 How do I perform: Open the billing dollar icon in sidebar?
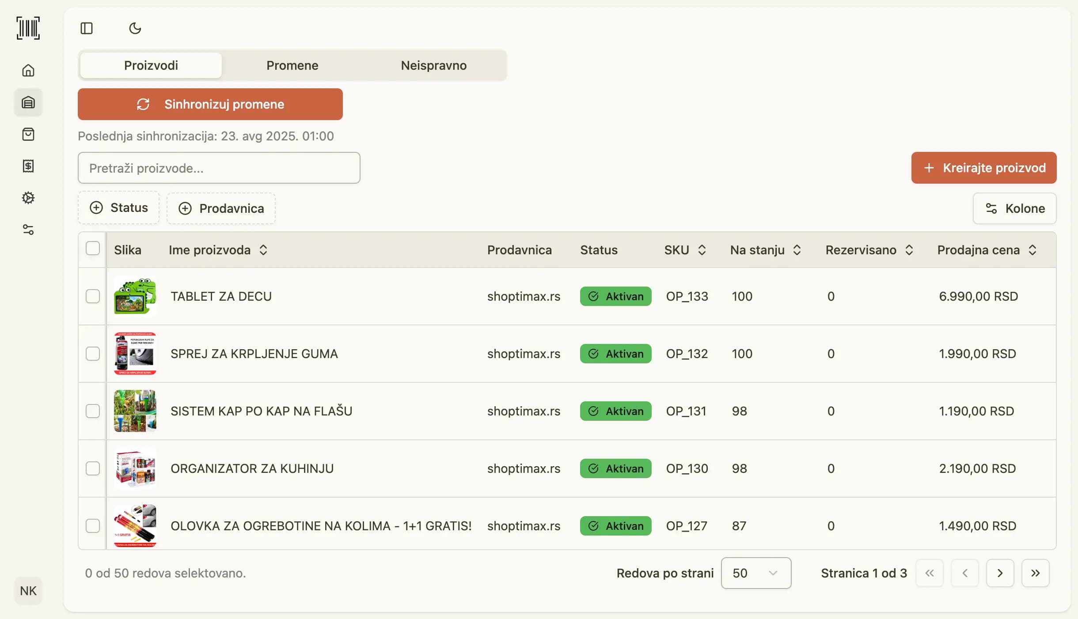(x=28, y=166)
